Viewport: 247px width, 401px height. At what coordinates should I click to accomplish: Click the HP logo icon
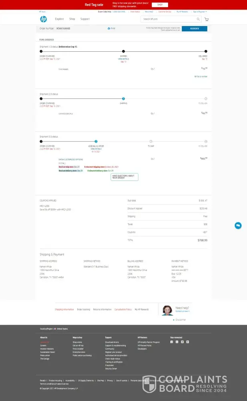[43, 19]
